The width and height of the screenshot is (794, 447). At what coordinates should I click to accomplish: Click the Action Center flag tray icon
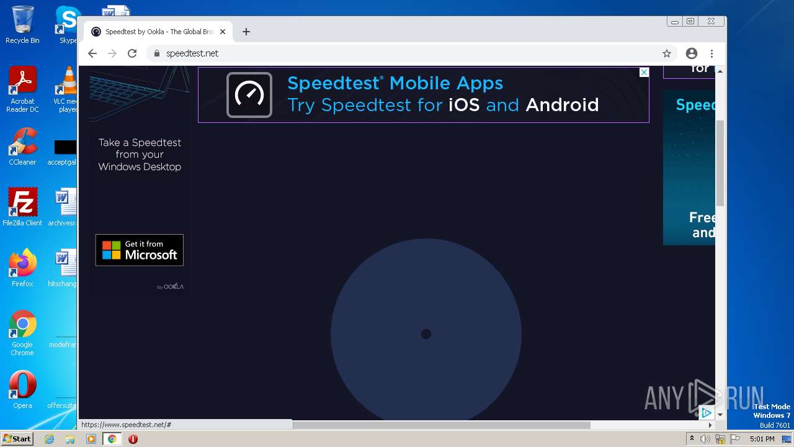click(x=735, y=439)
